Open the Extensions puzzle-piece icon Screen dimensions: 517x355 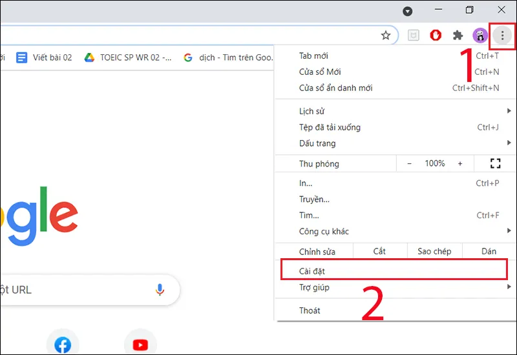tap(458, 35)
